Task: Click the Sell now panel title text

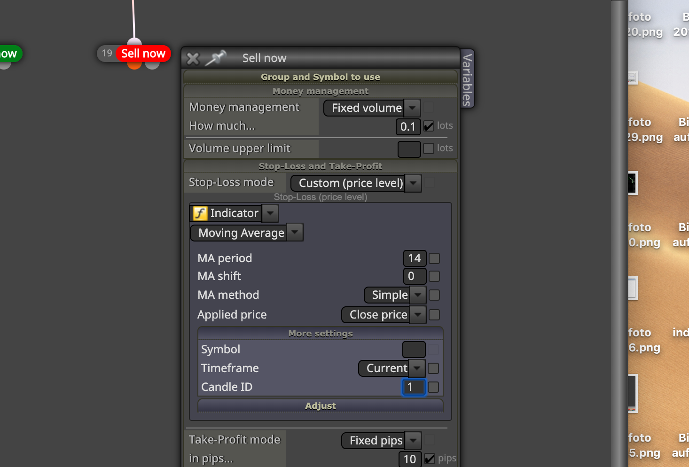Action: (264, 58)
